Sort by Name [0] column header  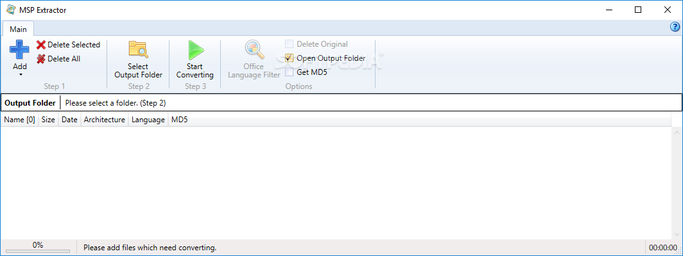[19, 120]
